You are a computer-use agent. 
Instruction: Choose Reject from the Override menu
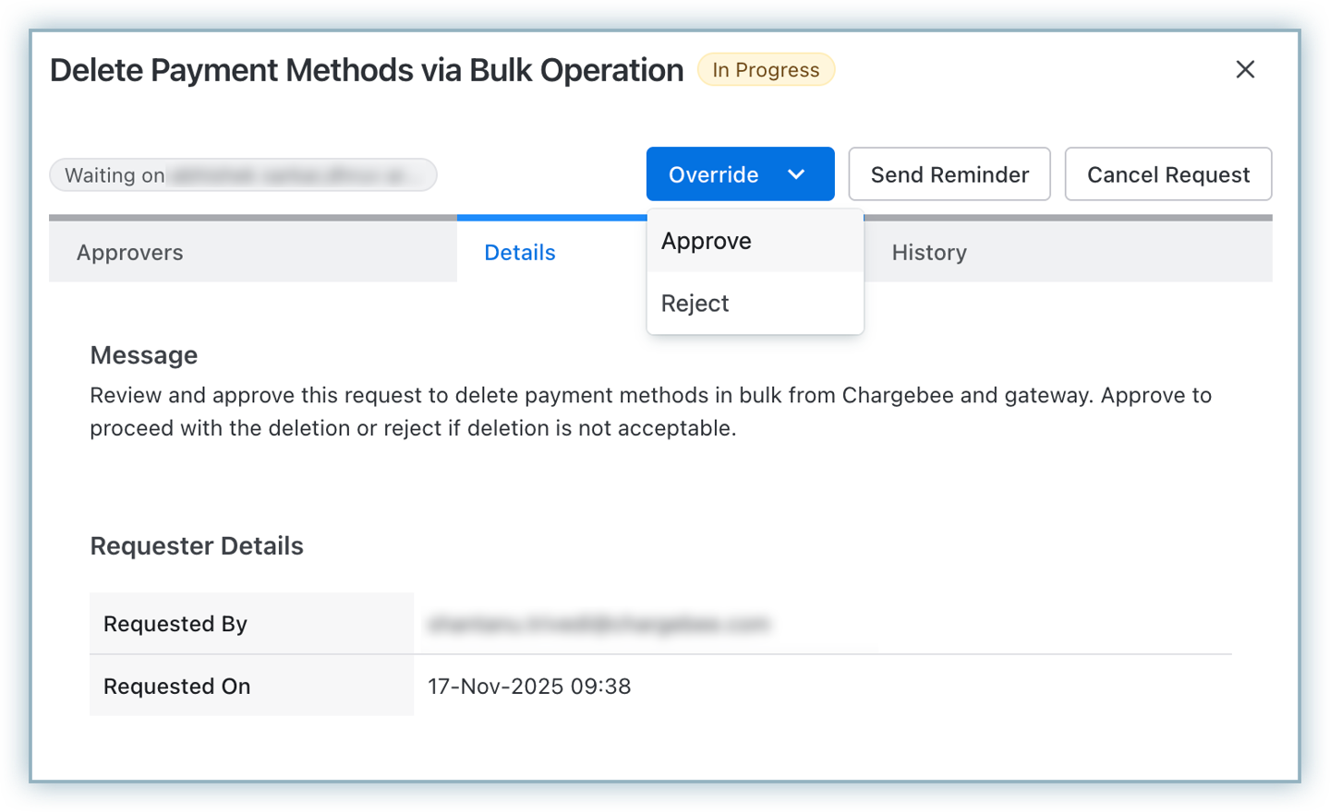pyautogui.click(x=695, y=304)
